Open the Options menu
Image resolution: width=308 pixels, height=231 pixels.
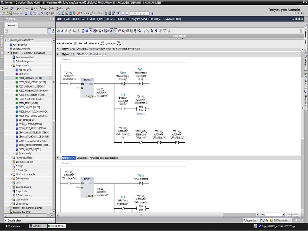click(43, 8)
